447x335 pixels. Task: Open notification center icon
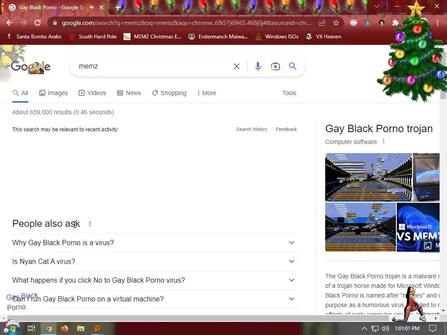(433, 328)
